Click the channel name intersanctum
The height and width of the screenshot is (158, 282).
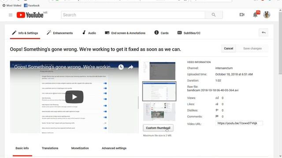pyautogui.click(x=224, y=68)
